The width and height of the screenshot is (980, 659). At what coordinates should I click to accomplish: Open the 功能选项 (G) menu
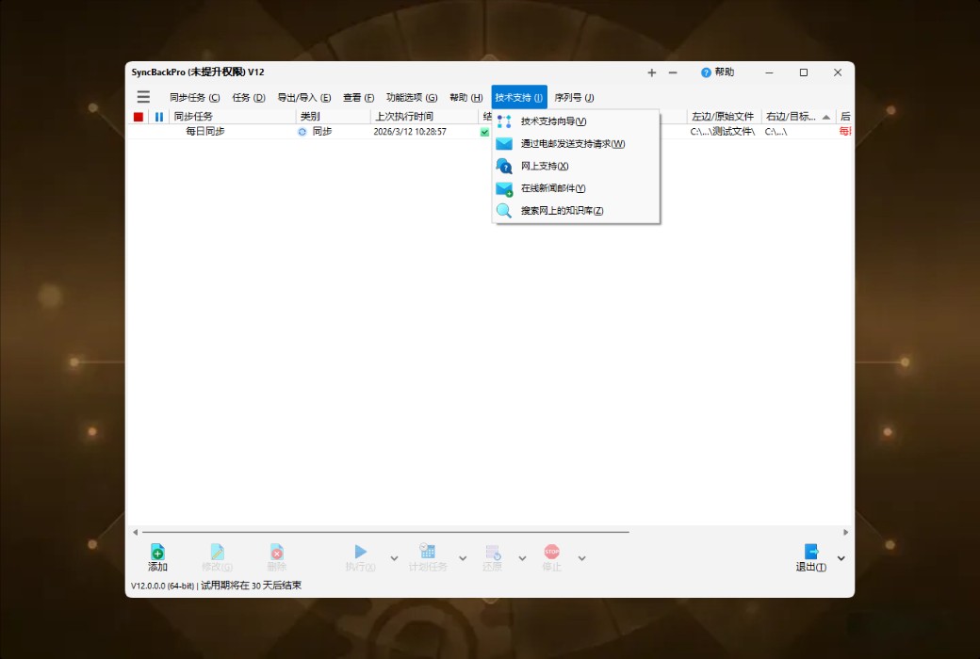point(412,97)
